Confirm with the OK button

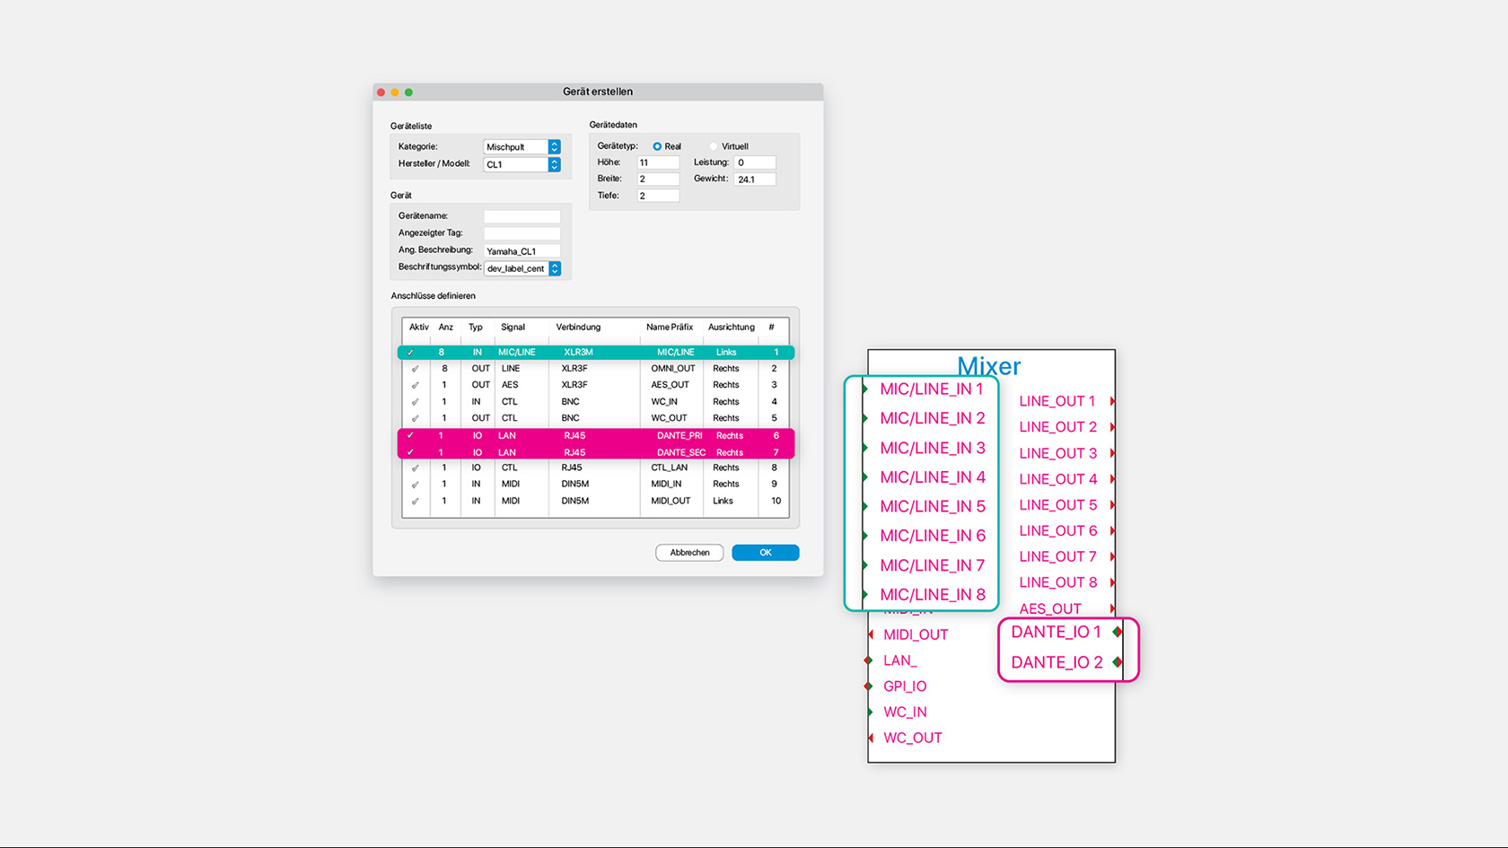[x=765, y=553]
